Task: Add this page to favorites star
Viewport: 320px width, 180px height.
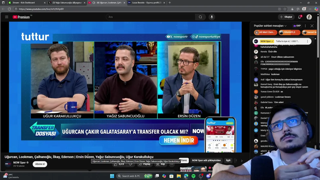Action: click(x=285, y=9)
